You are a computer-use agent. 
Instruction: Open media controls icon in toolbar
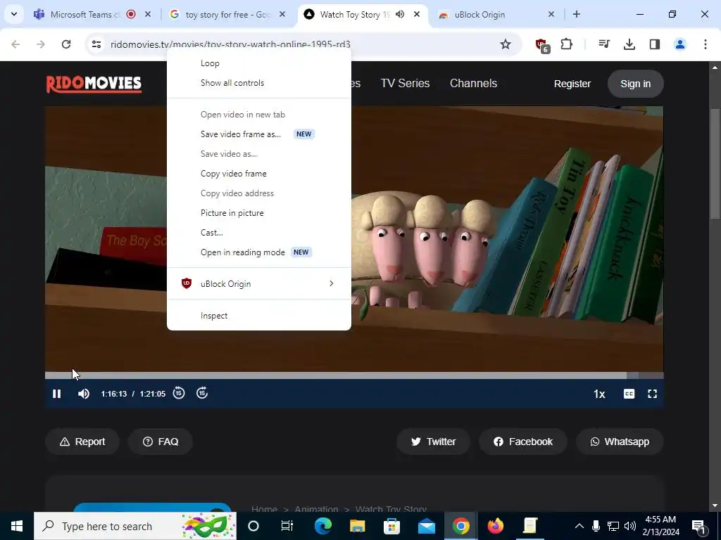[604, 44]
